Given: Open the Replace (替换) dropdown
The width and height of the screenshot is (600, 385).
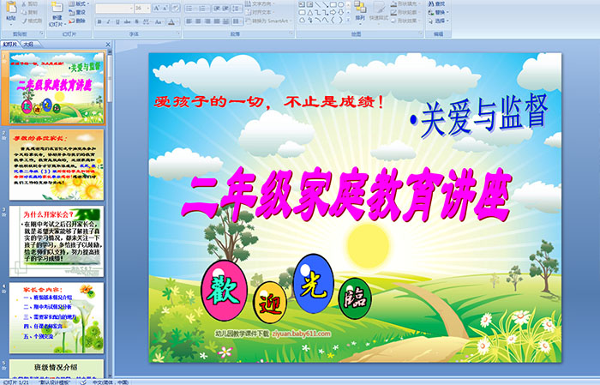Looking at the screenshot, I should click(438, 12).
